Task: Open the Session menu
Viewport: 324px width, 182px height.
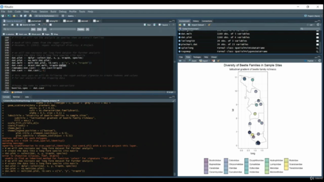Action: [x=44, y=12]
